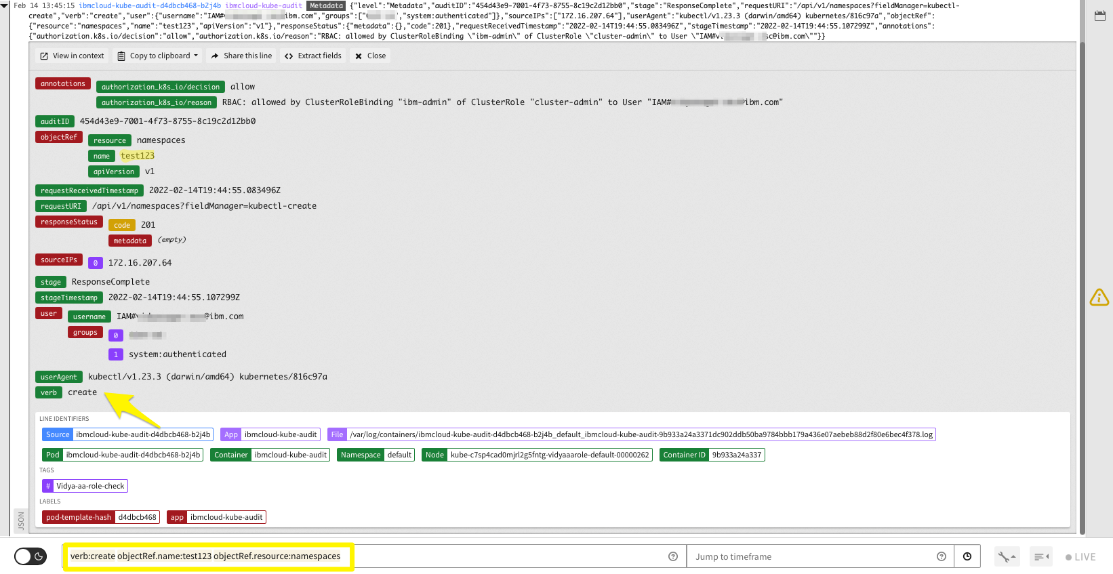
Task: Click the auditID field tag
Action: click(55, 121)
